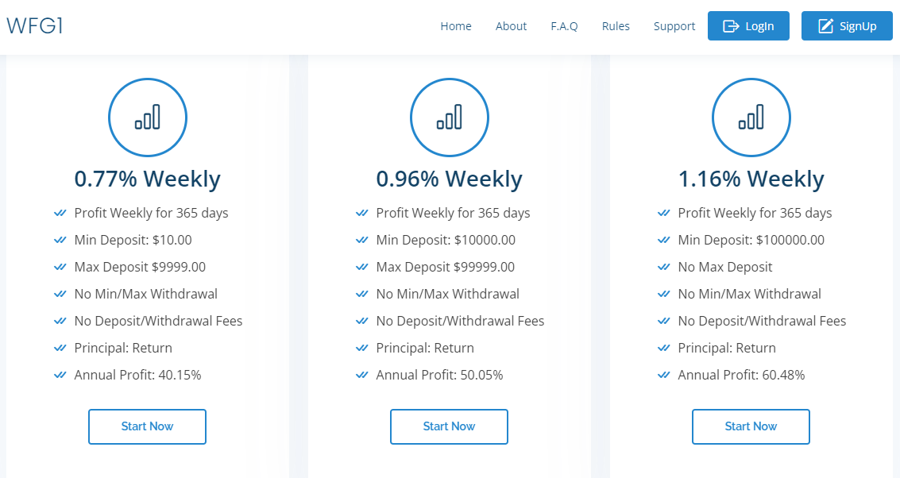This screenshot has width=900, height=478.
Task: Select the 1.16% Weekly plan heading
Action: click(x=751, y=179)
